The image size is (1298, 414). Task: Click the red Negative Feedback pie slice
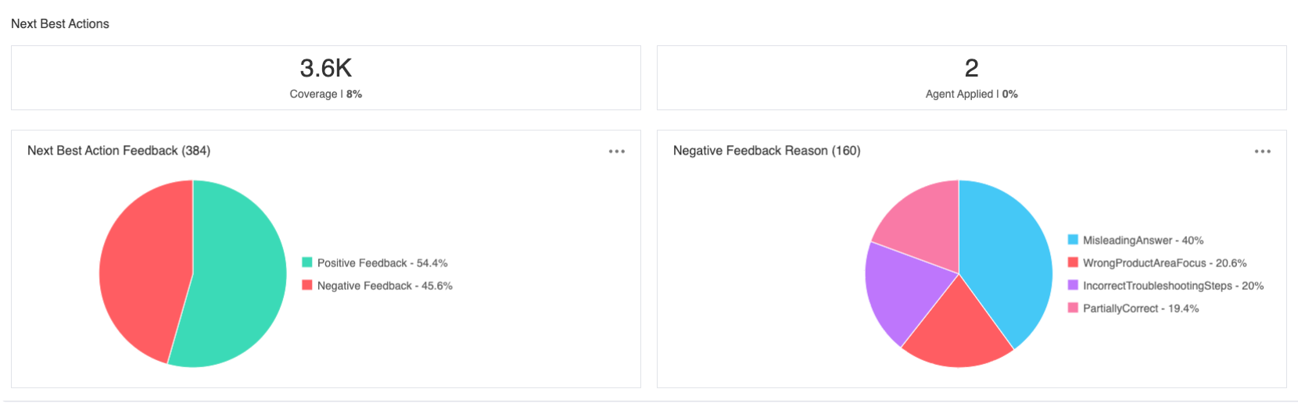point(145,266)
